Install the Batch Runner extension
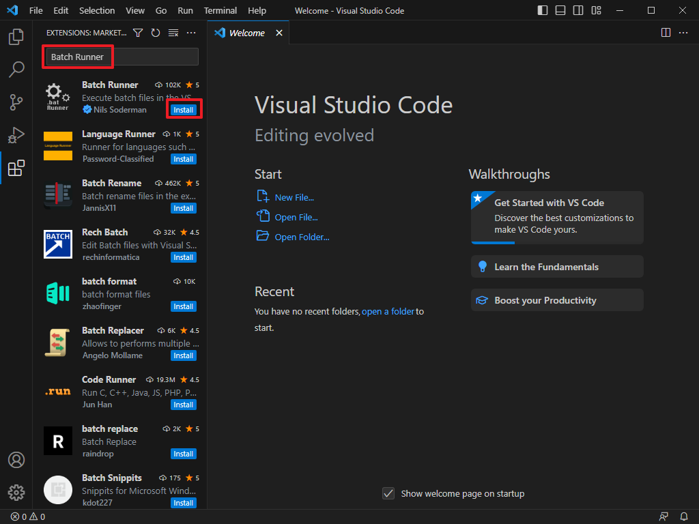This screenshot has height=524, width=699. click(x=184, y=110)
